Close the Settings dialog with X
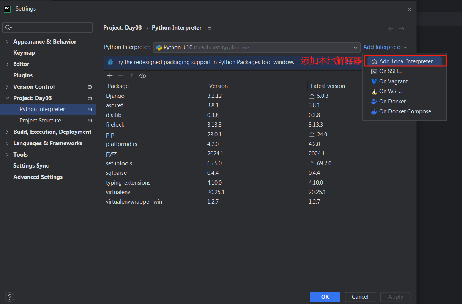The image size is (462, 304). [x=410, y=9]
